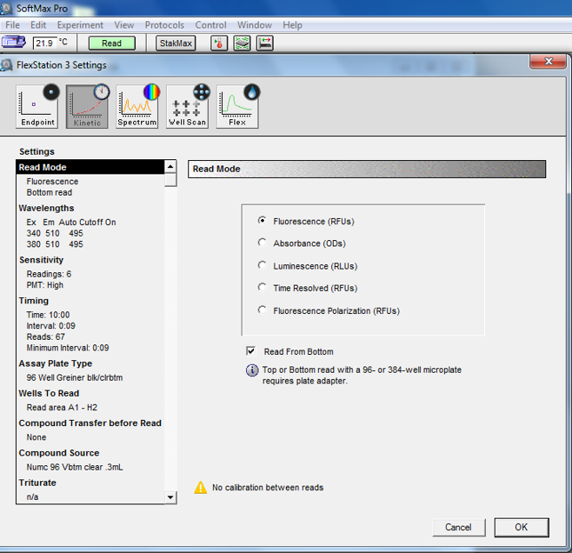Viewport: 572px width, 553px height.
Task: Toggle the Read From Bottom checkbox
Action: click(x=251, y=351)
